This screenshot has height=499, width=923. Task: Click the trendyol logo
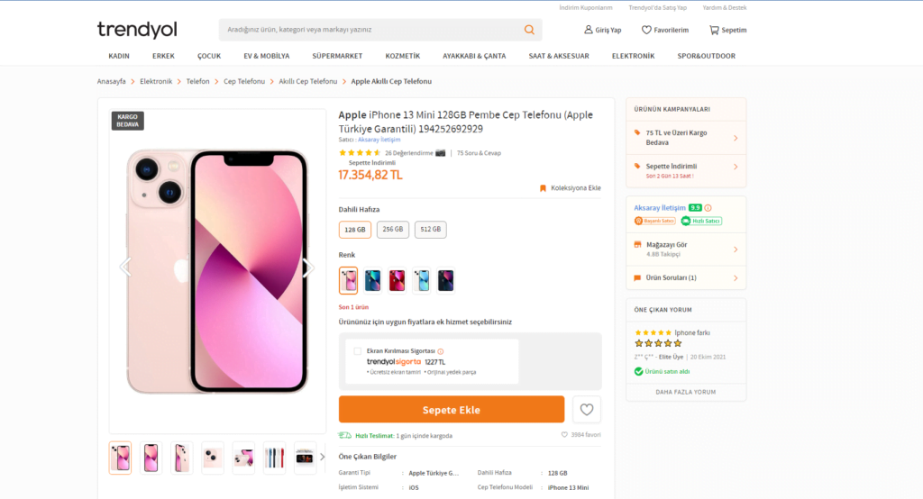139,30
